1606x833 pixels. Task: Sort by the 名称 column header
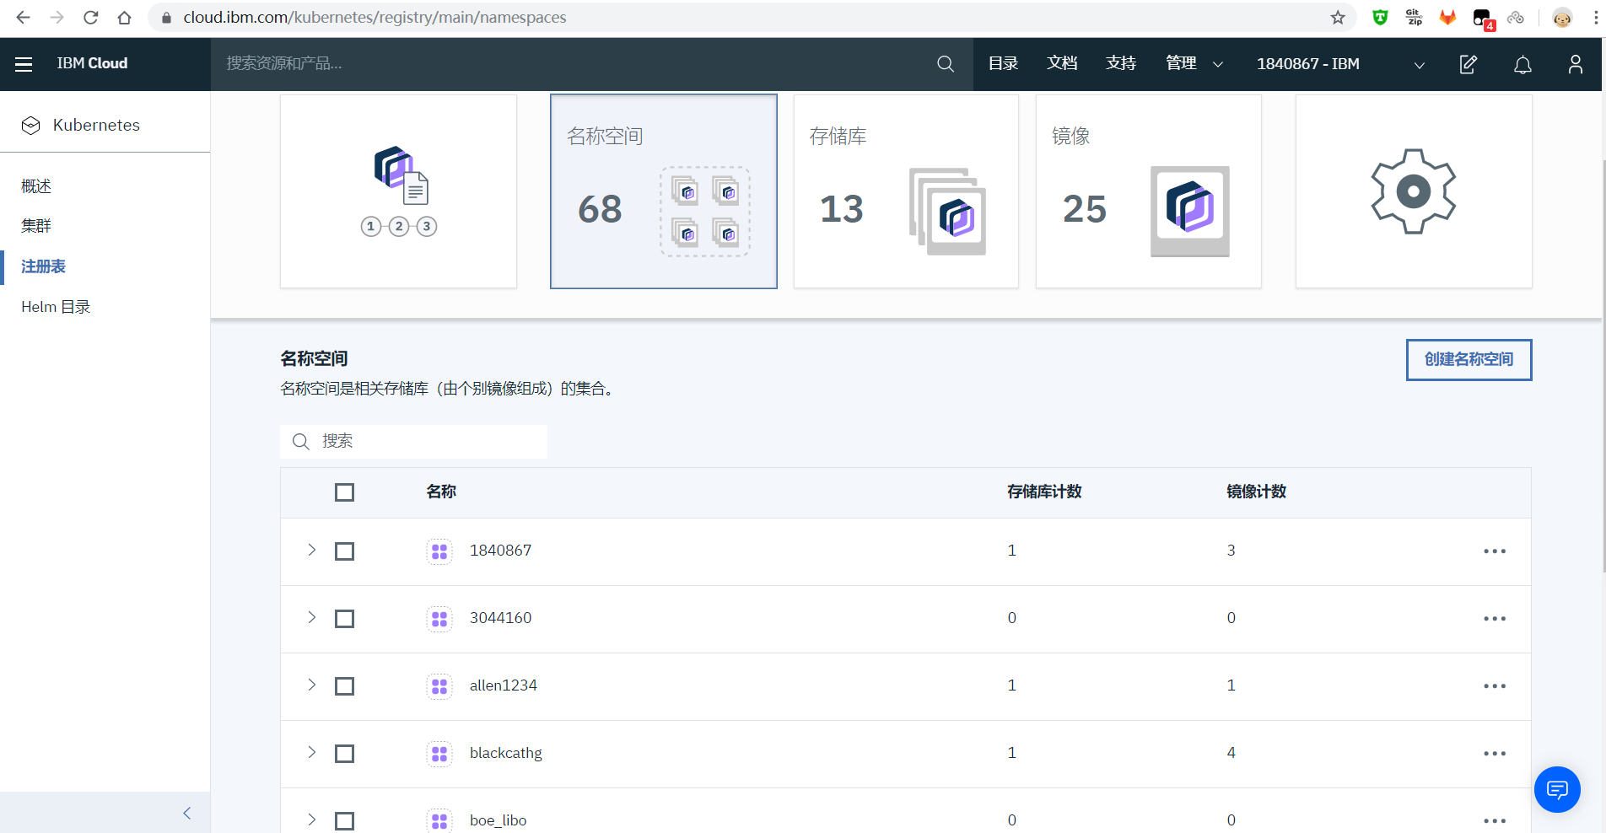[441, 492]
